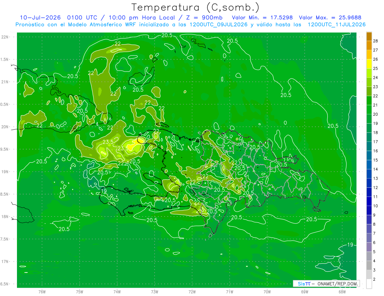This screenshot has width=384, height=296.
Task: Click the '72W' longitude axis label
Action: (192, 292)
